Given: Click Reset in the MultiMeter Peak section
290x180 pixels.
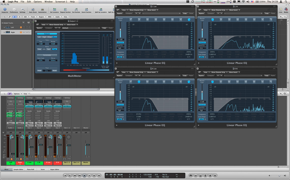Looking at the screenshot, I should point(55,70).
